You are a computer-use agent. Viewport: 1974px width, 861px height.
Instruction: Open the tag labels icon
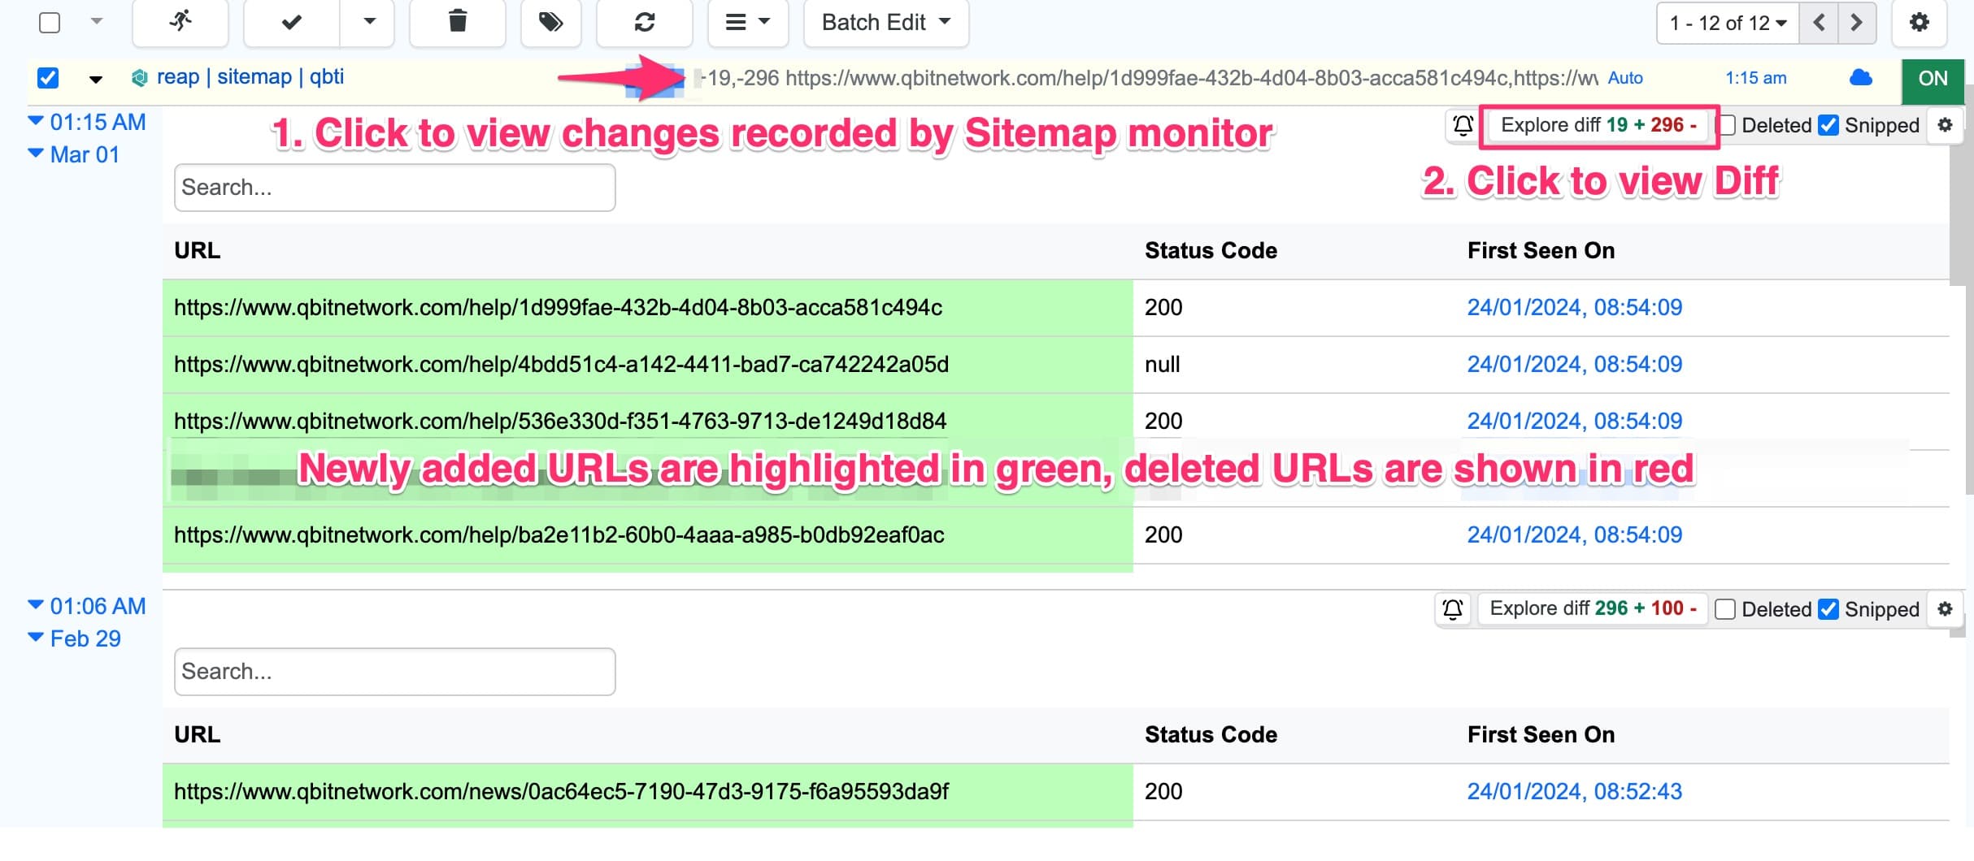click(x=550, y=23)
